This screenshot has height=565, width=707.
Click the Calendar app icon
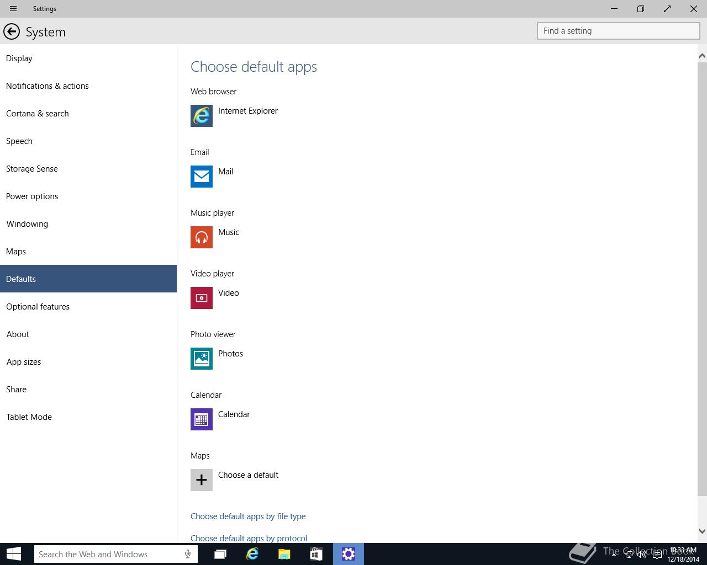[x=202, y=419]
